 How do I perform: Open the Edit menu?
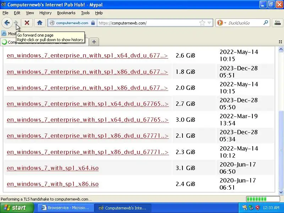17,13
